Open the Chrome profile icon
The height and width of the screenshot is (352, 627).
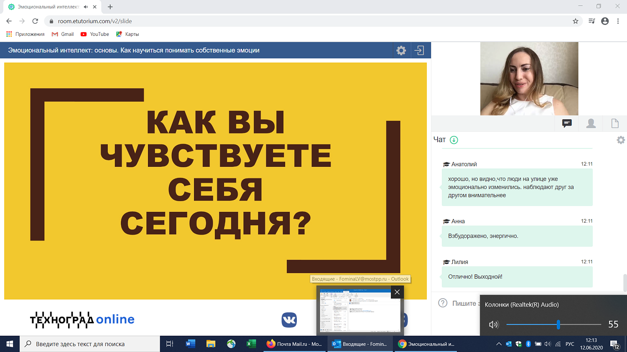point(605,21)
